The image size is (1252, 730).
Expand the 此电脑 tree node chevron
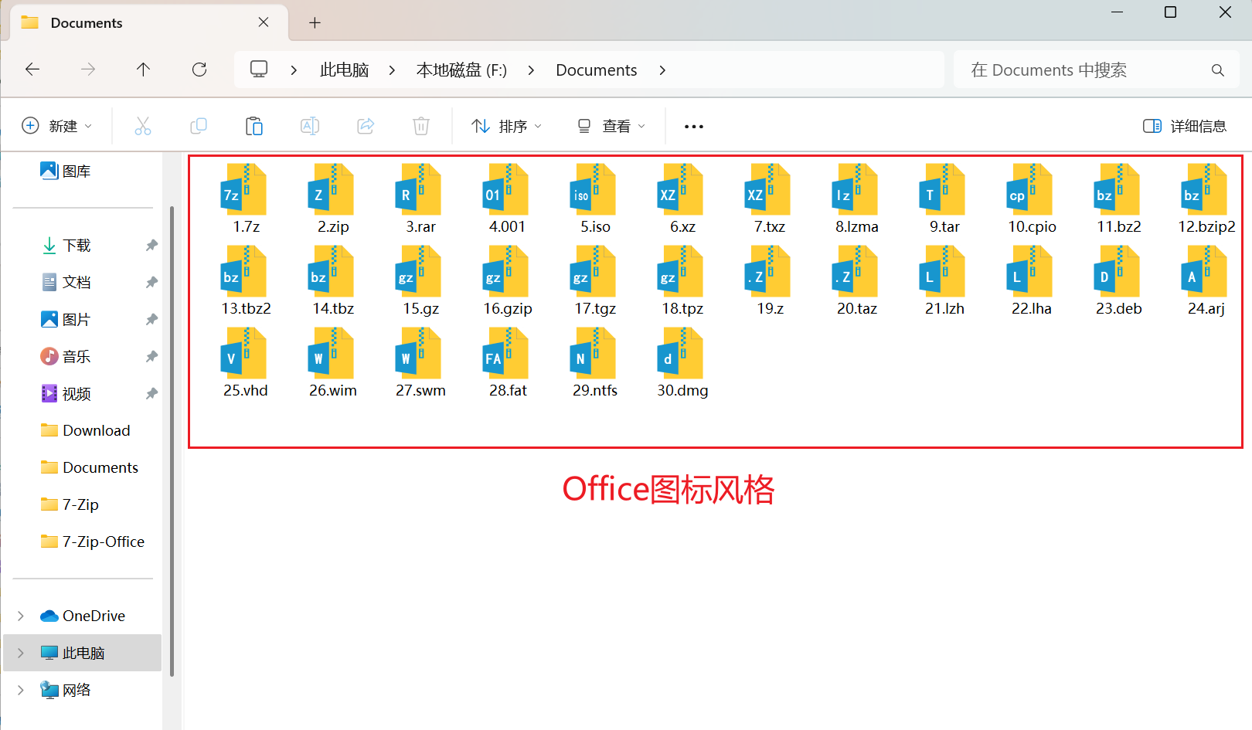point(21,653)
